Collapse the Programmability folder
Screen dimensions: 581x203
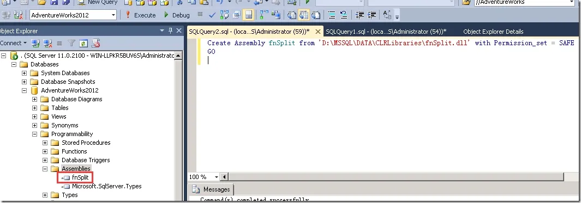click(35, 134)
